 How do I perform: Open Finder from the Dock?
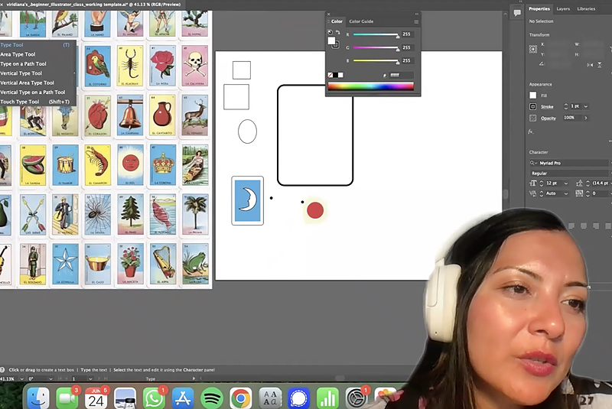[39, 398]
